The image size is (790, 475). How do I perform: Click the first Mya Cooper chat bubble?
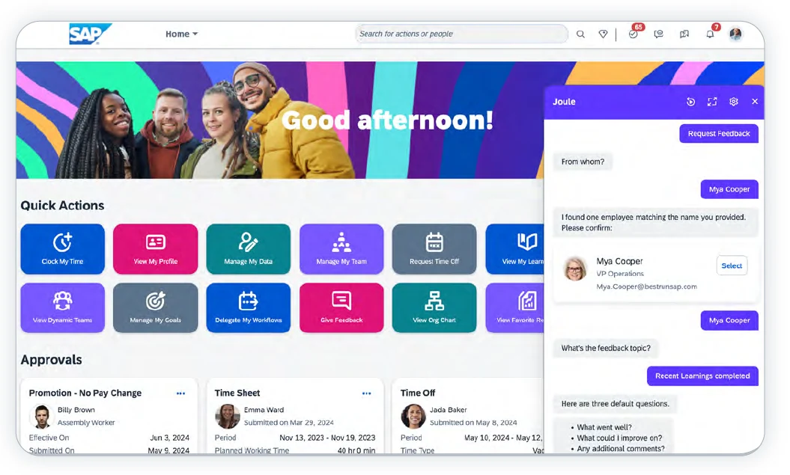[x=729, y=189]
